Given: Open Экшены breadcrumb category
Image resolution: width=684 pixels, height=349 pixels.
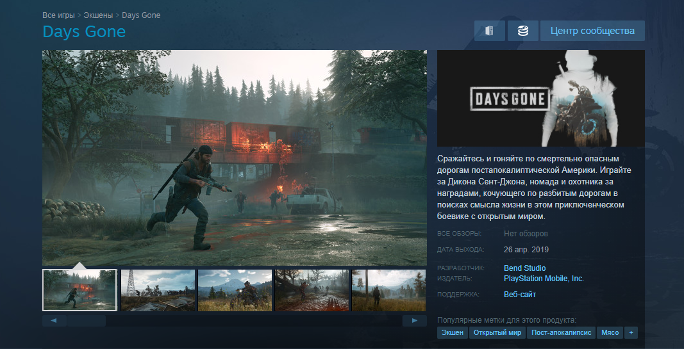Looking at the screenshot, I should pyautogui.click(x=99, y=15).
